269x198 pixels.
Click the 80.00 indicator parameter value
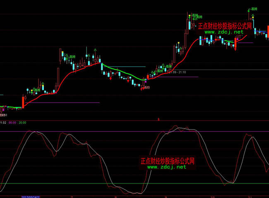tap(12, 123)
